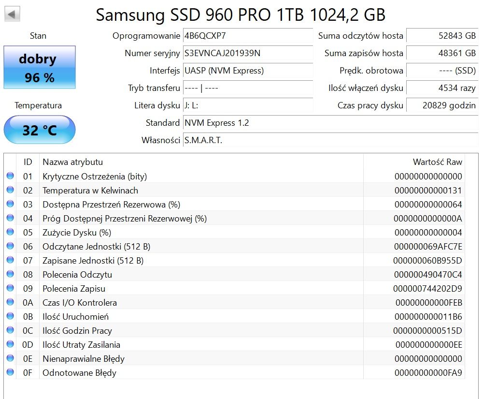Click the status orb for attribute 01
This screenshot has width=483, height=399.
[x=10, y=176]
